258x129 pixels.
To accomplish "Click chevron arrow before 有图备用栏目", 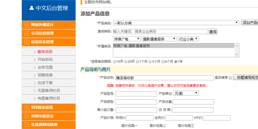I will (x=34, y=99).
